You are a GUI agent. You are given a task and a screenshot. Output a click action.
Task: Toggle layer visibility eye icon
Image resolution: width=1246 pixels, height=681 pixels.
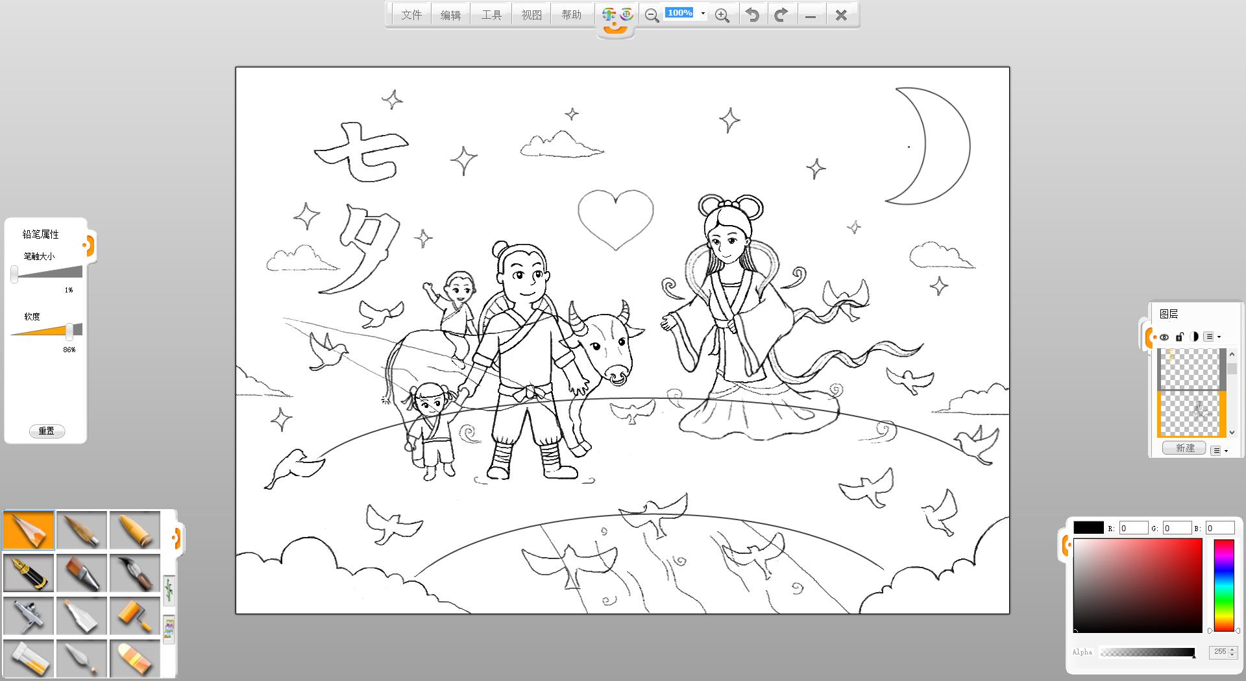1164,337
